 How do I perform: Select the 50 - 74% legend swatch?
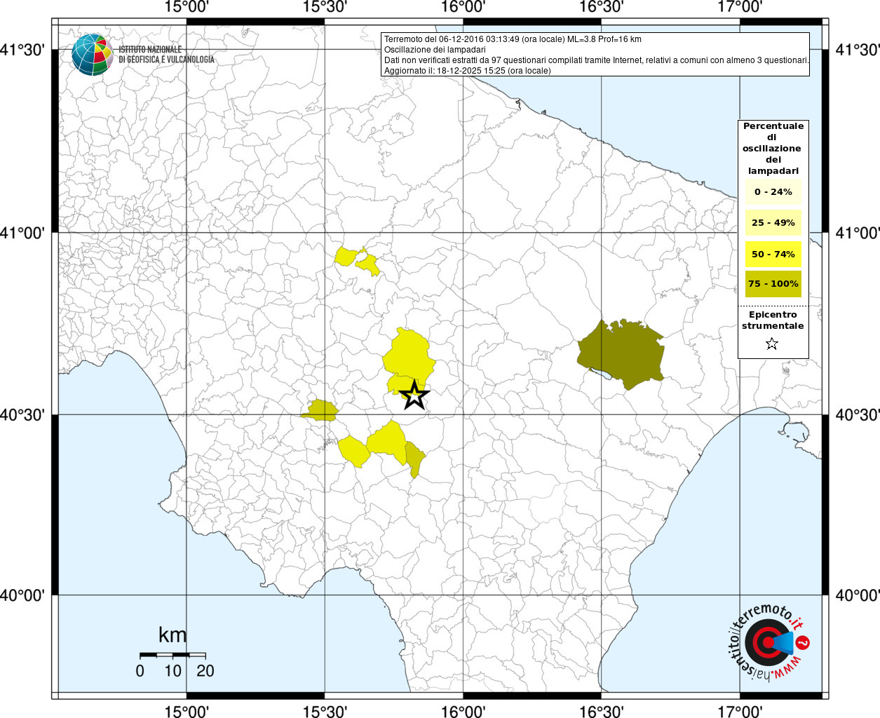coord(773,254)
